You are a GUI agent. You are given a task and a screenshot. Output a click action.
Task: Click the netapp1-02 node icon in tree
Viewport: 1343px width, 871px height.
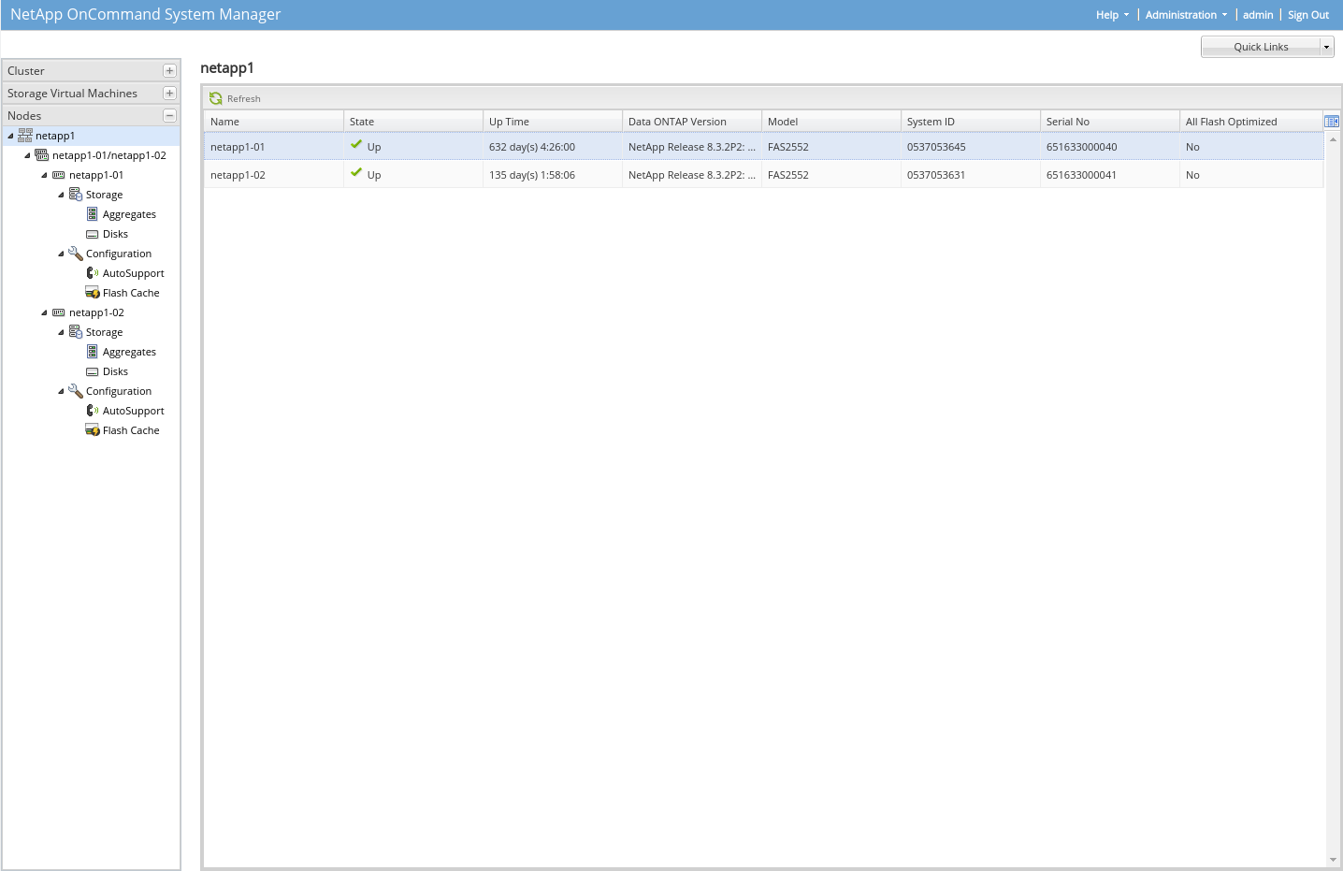tap(59, 312)
